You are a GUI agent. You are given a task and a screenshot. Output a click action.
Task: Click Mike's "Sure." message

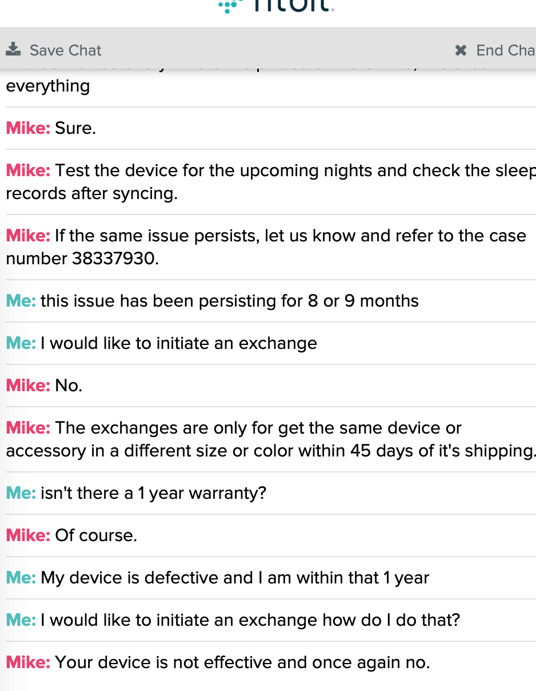coord(75,128)
